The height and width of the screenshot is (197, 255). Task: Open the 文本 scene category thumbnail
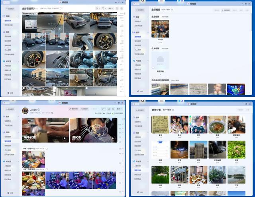[x=160, y=125]
